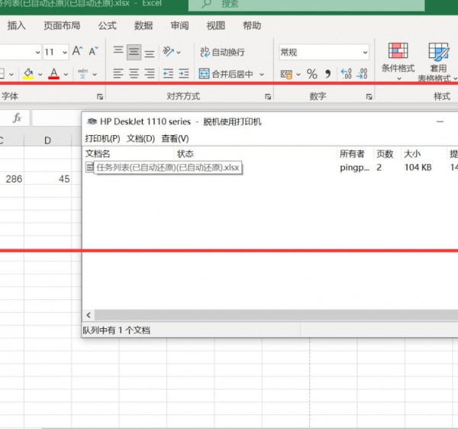Toggle middle vertical alignment
The width and height of the screenshot is (458, 429).
point(134,52)
